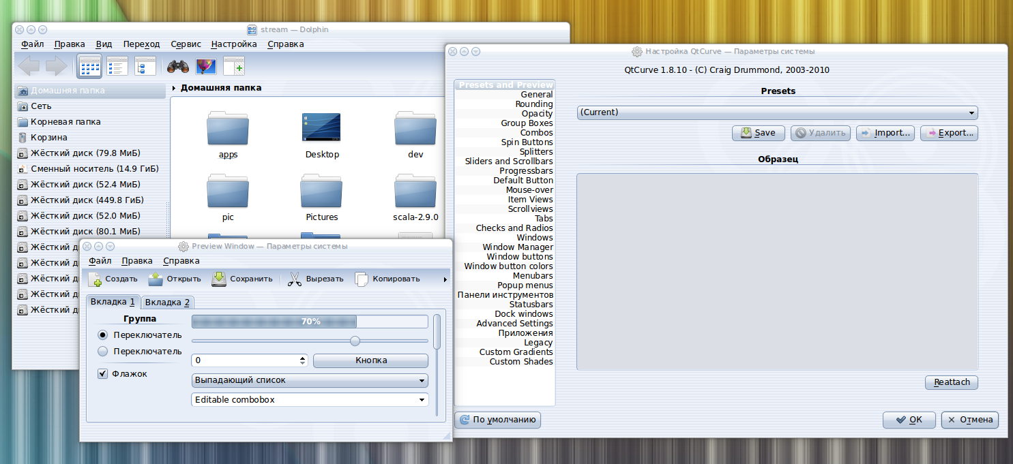Open Настройка menu in Dolphin
The width and height of the screenshot is (1013, 464).
pyautogui.click(x=234, y=44)
